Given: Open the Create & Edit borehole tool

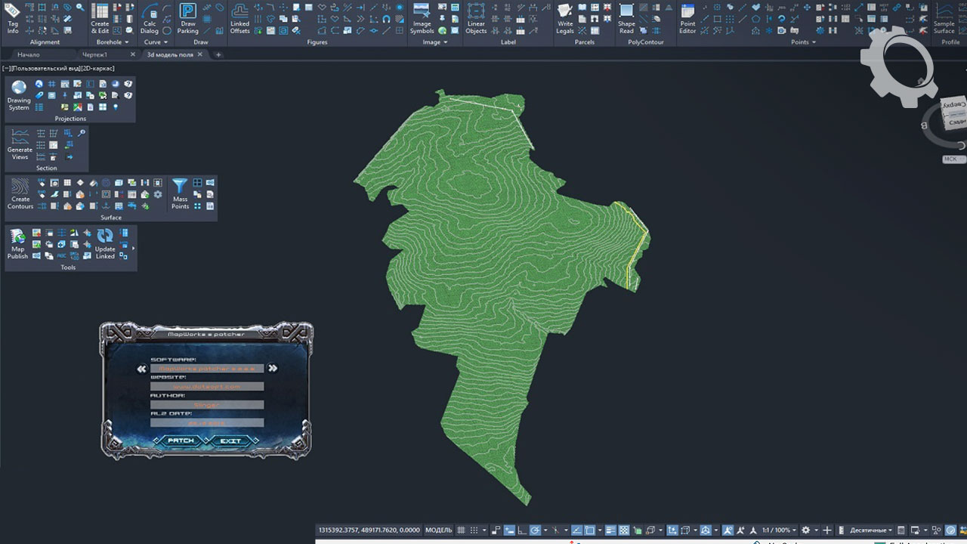Looking at the screenshot, I should 100,18.
